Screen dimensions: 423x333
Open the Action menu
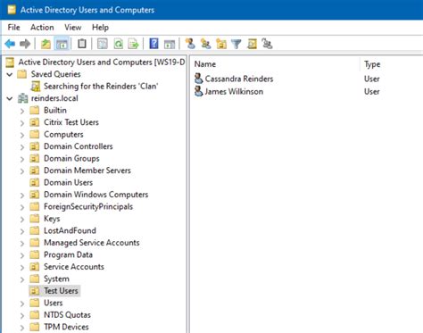coord(42,28)
